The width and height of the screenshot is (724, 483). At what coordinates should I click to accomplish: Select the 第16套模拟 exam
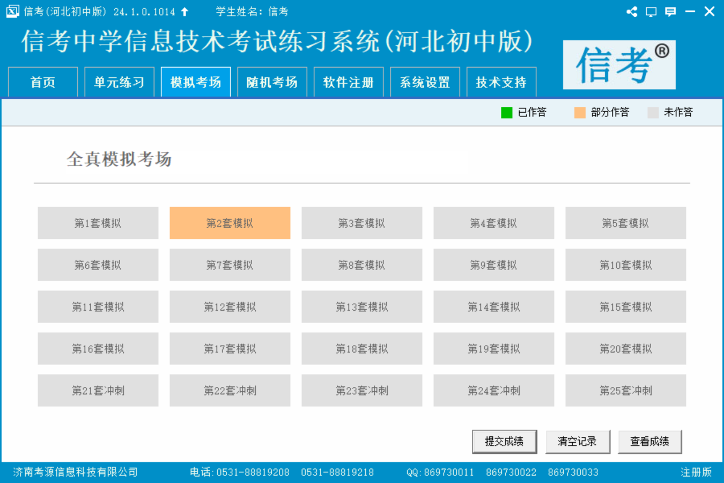[98, 349]
